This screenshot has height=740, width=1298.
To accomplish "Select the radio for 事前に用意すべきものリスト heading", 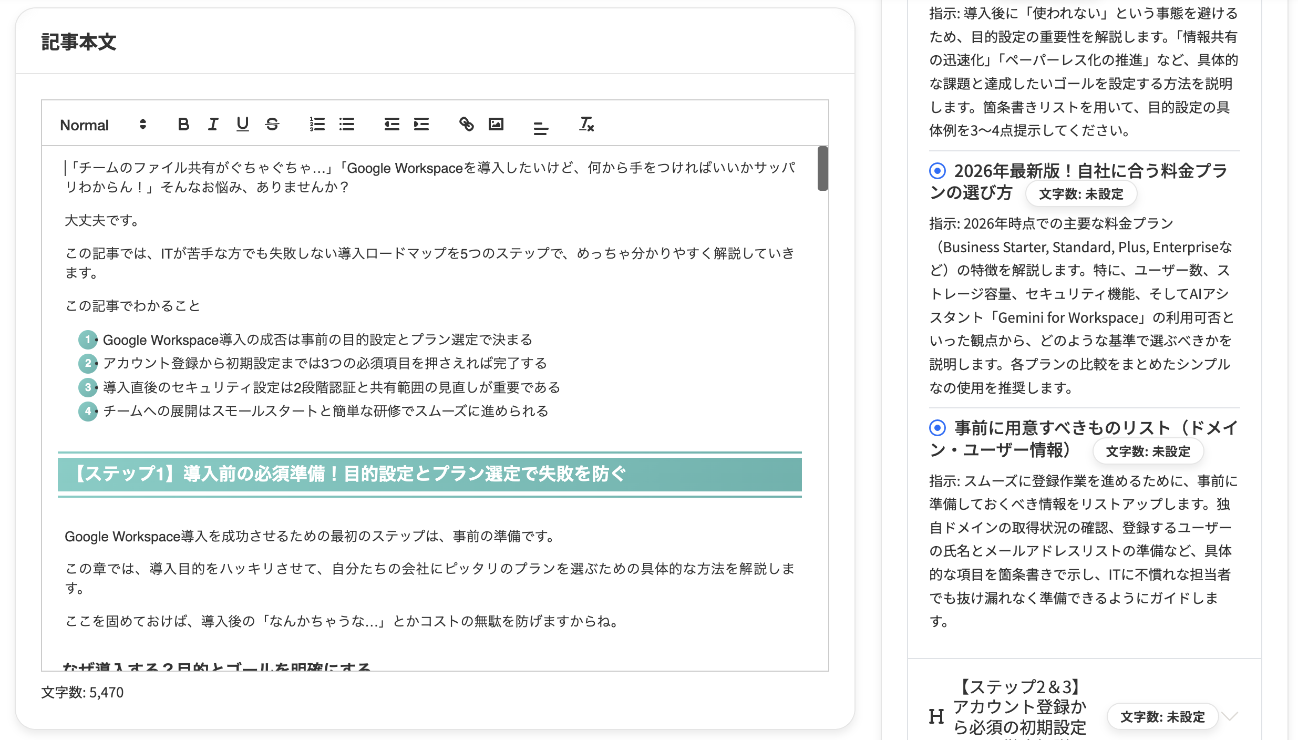I will (x=936, y=428).
